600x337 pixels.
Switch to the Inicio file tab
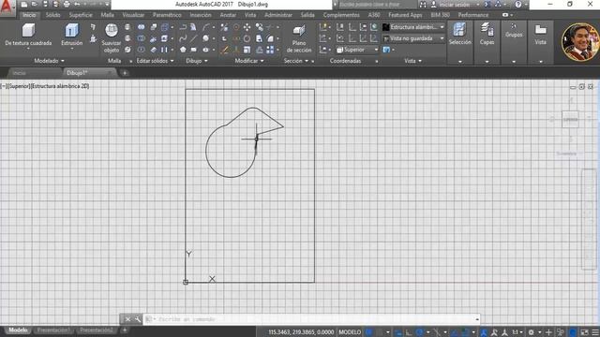19,73
